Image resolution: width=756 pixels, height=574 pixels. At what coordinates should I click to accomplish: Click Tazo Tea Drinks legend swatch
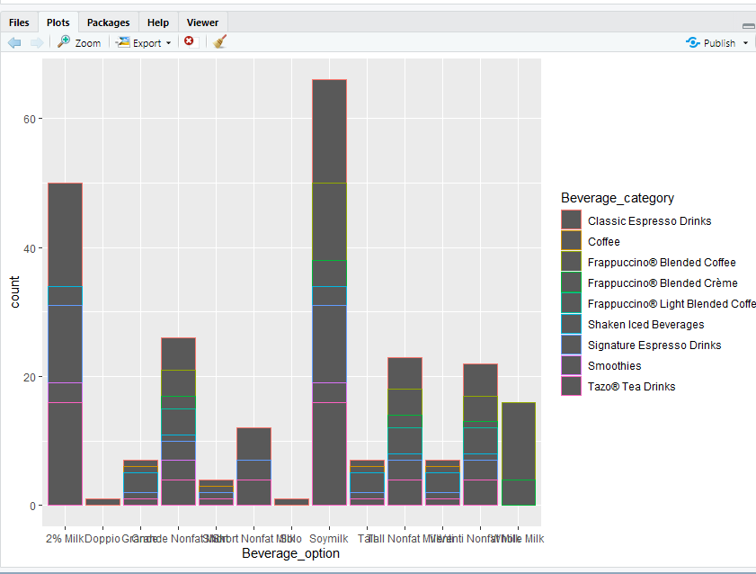pos(571,386)
